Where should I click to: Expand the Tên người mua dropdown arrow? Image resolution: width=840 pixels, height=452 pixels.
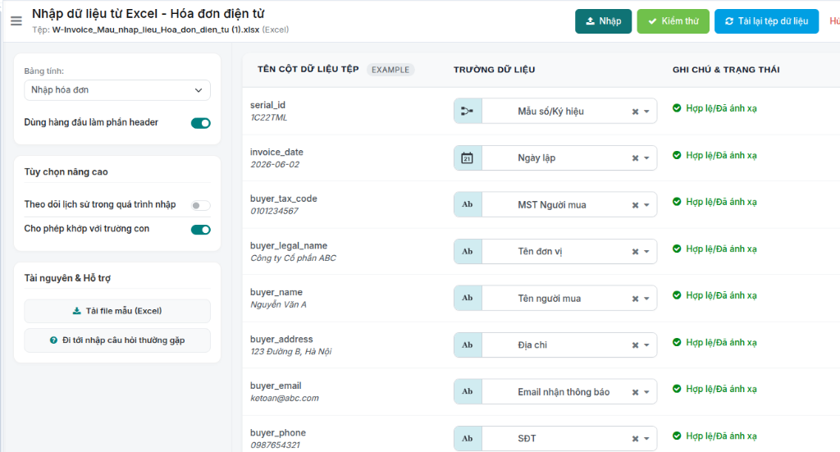(x=646, y=299)
